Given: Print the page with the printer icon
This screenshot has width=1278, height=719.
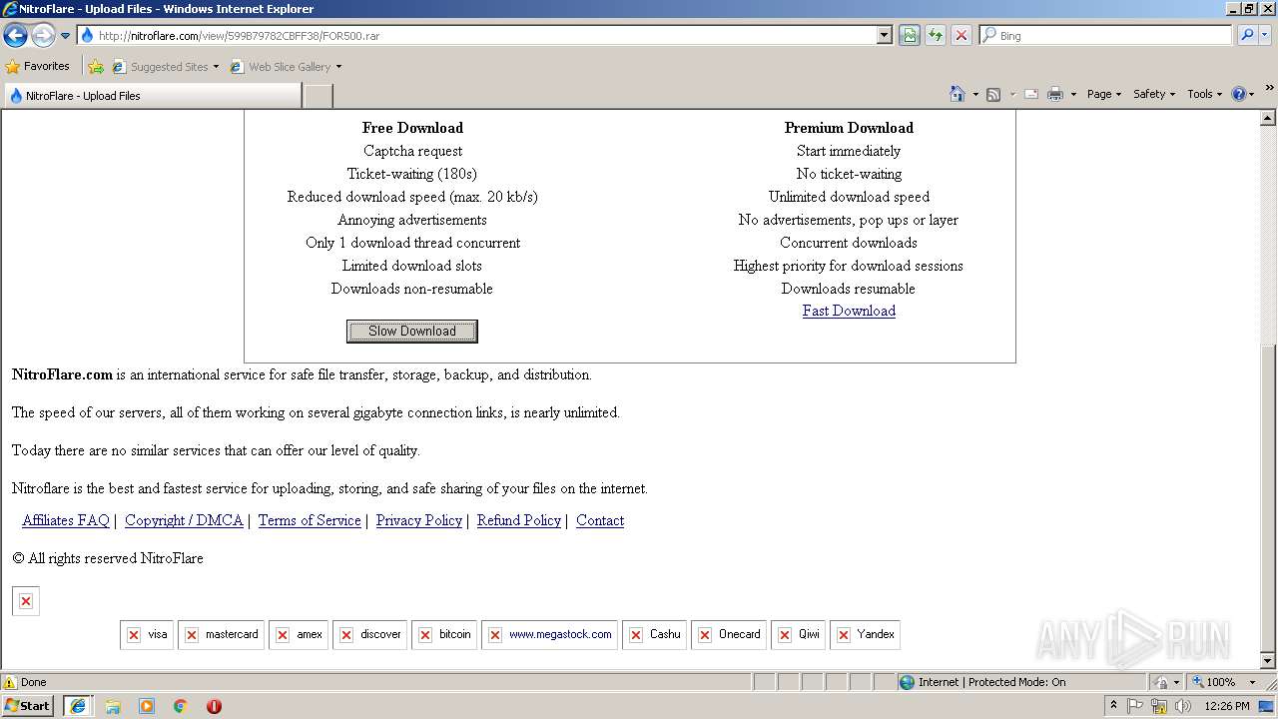Looking at the screenshot, I should (x=1055, y=94).
